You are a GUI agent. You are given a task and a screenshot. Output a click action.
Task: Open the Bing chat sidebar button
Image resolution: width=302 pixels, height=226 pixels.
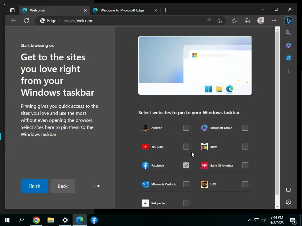pyautogui.click(x=288, y=21)
